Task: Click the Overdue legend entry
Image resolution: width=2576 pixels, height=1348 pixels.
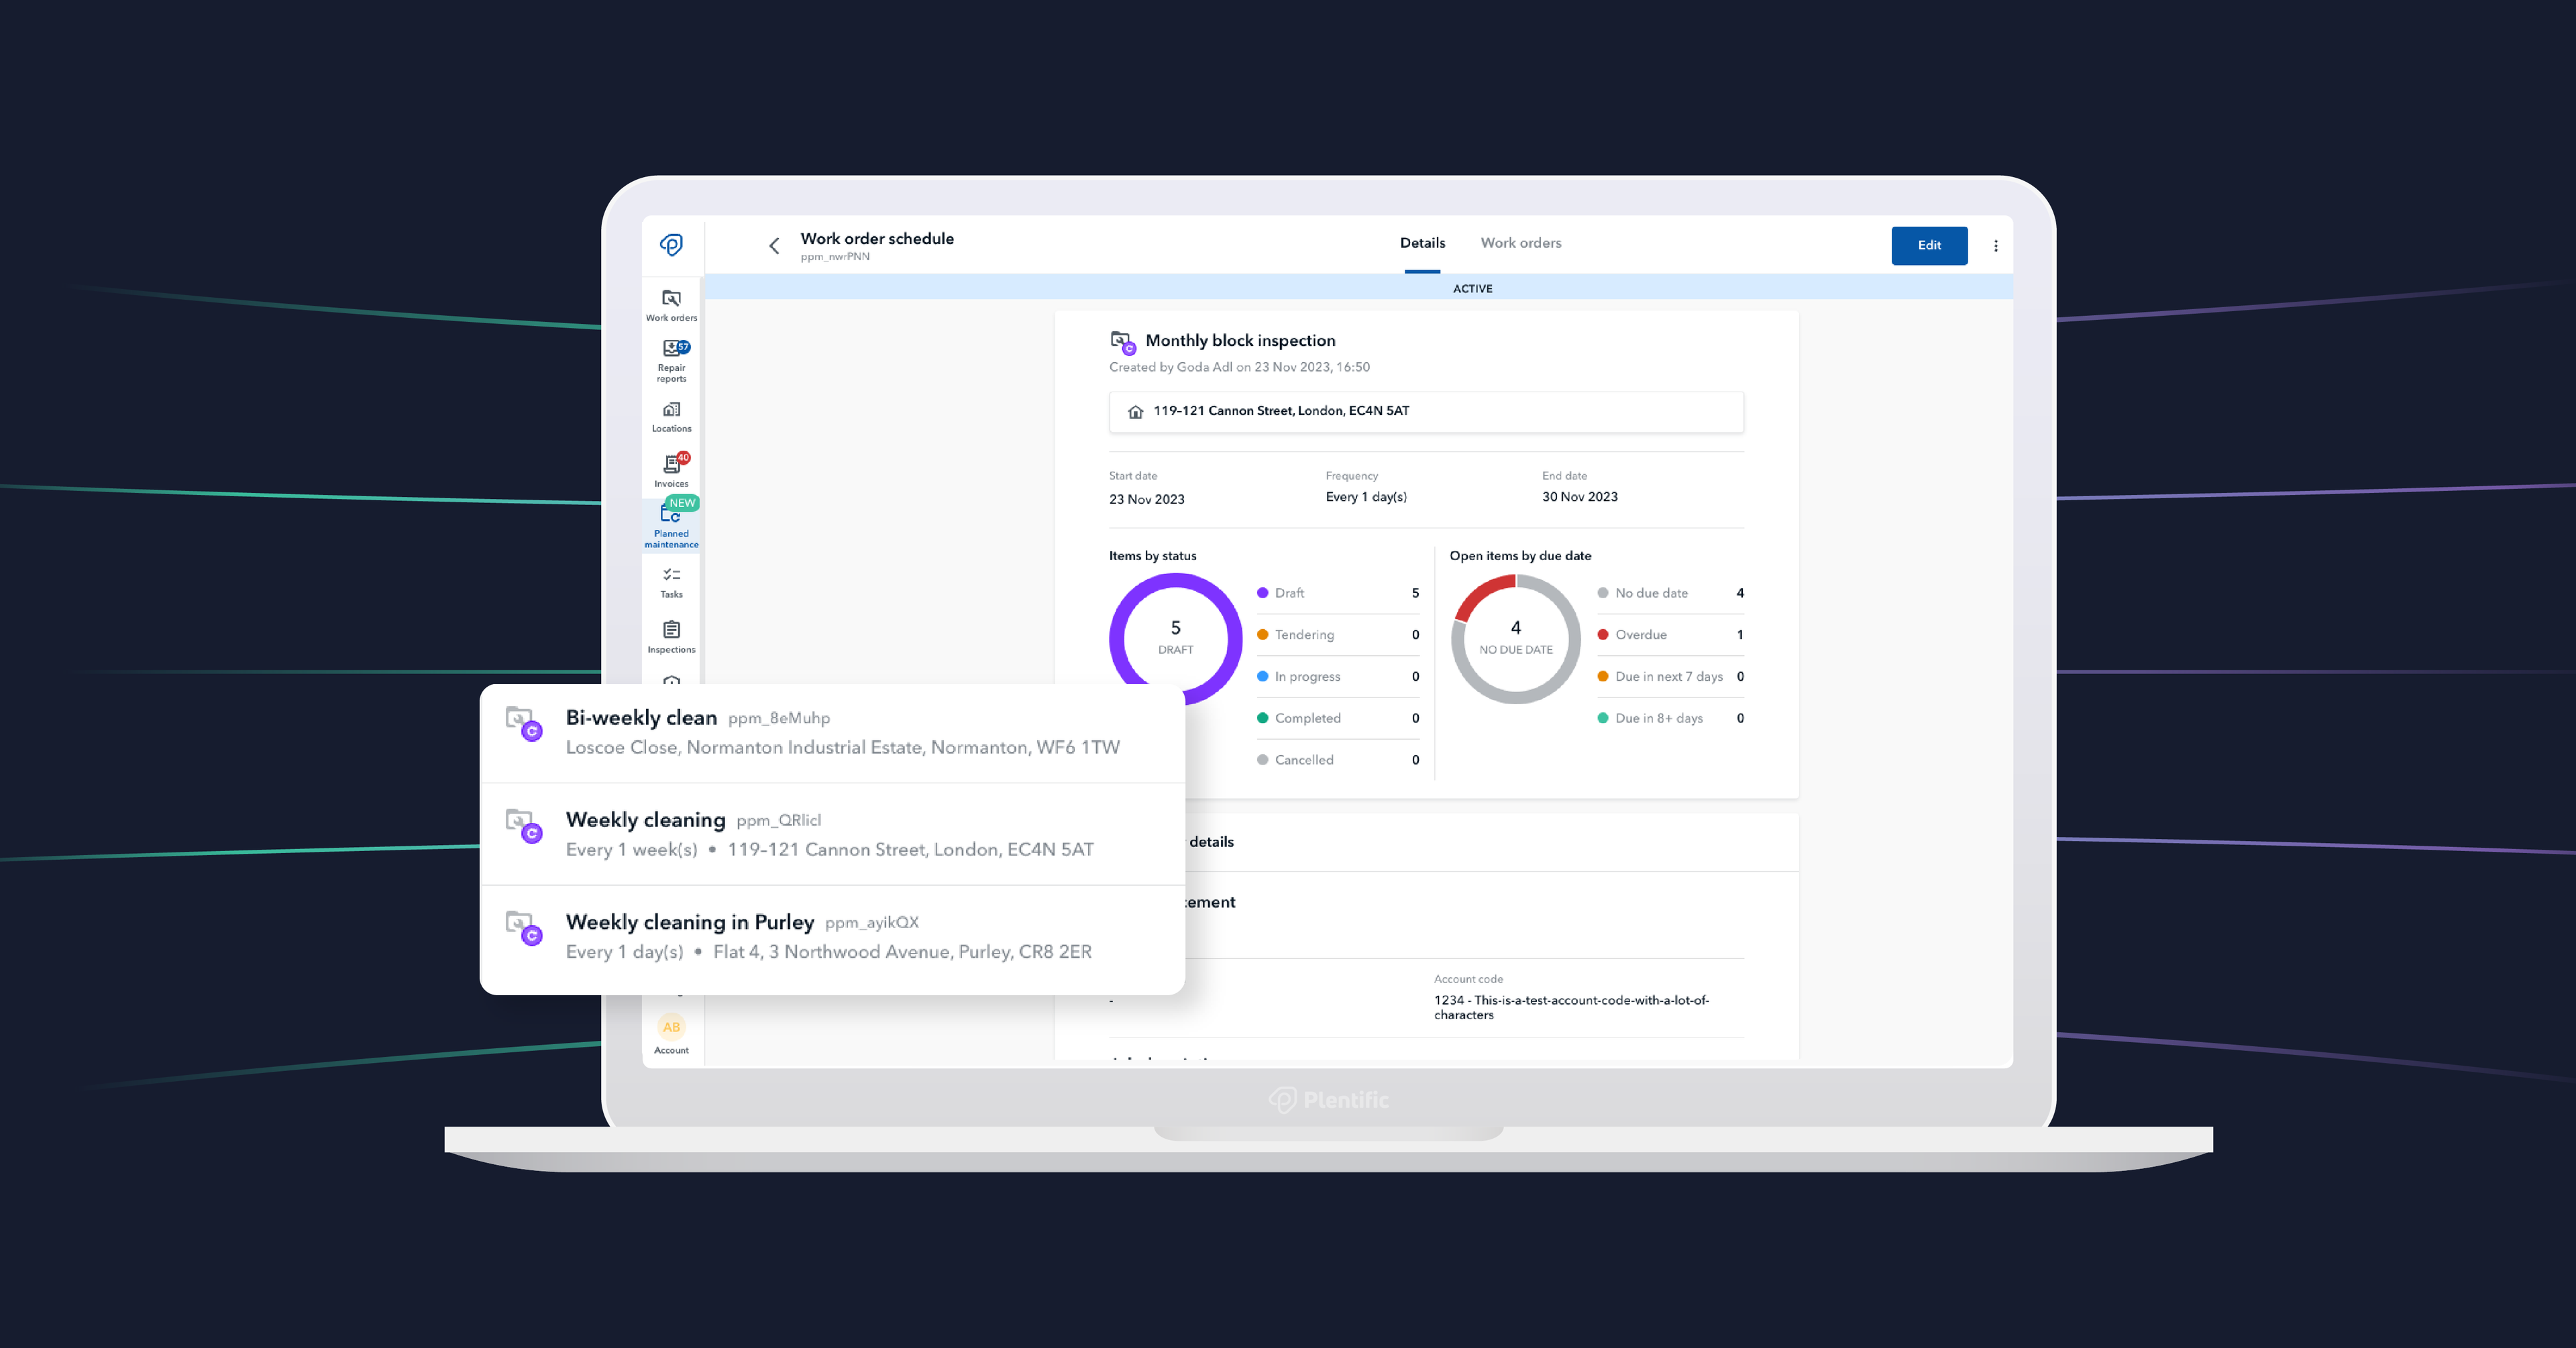Action: pyautogui.click(x=1640, y=635)
